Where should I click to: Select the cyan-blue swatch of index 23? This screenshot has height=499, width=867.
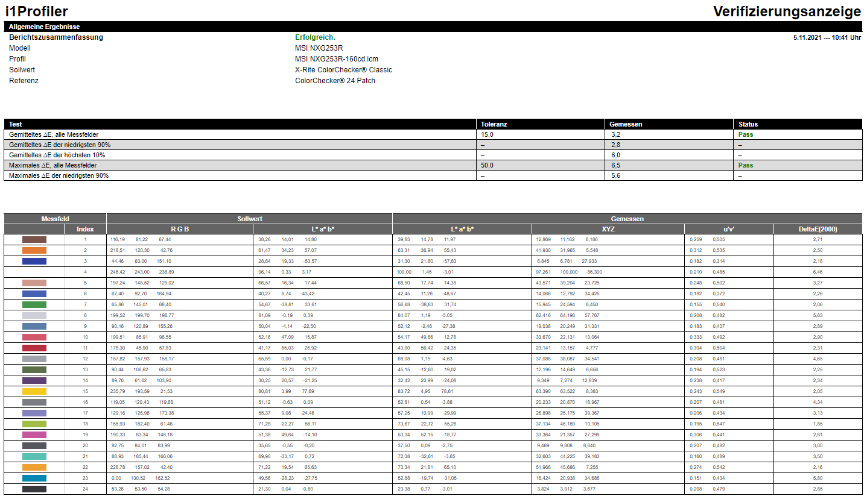point(34,478)
